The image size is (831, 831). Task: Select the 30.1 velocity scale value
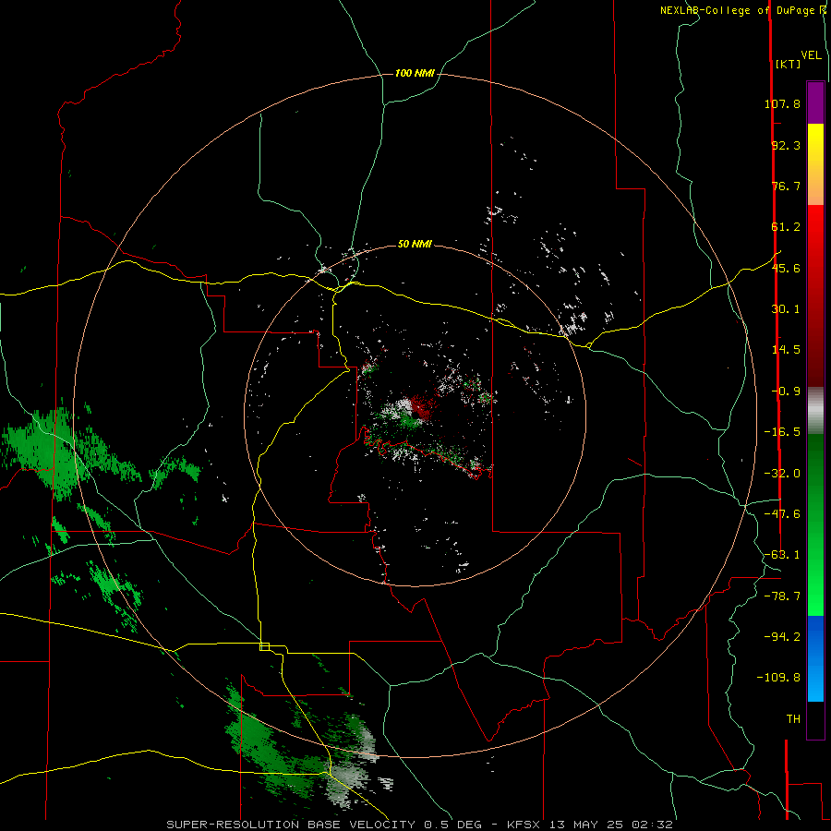pyautogui.click(x=786, y=309)
